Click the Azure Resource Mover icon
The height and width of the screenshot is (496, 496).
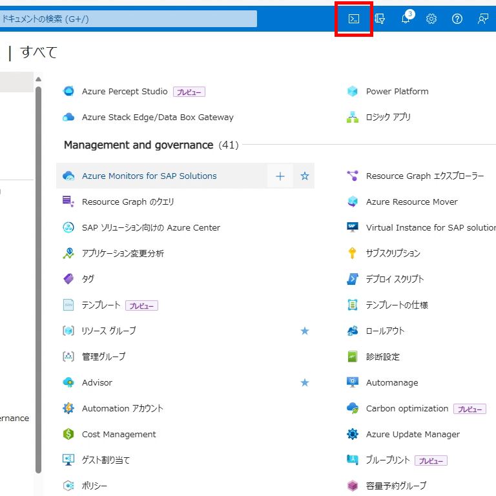point(353,201)
